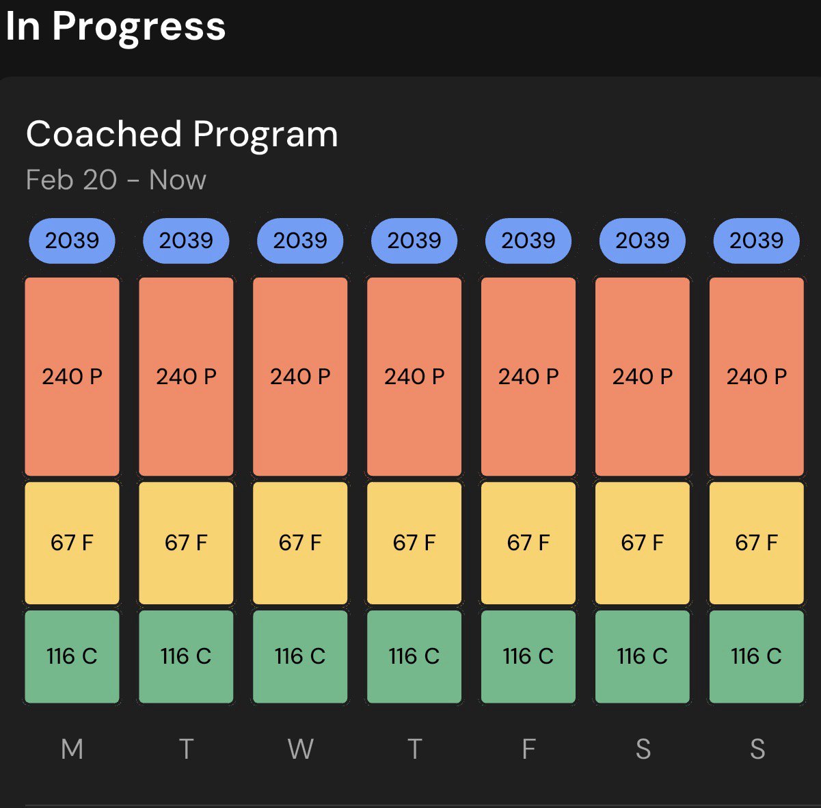Screen dimensions: 821x808
Task: Choose Sunday's 2039 calorie badge
Action: (756, 241)
